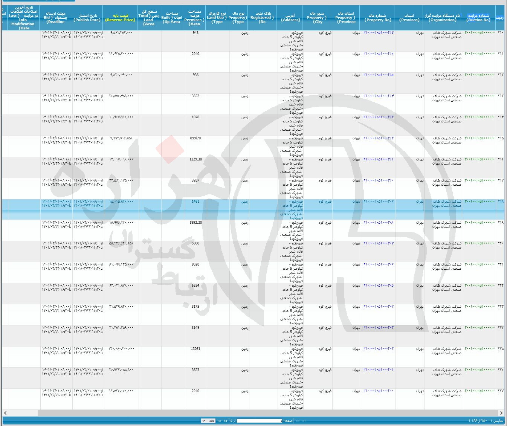The width and height of the screenshot is (507, 426).
Task: Click the page number input field in pager
Action: pyautogui.click(x=260, y=421)
